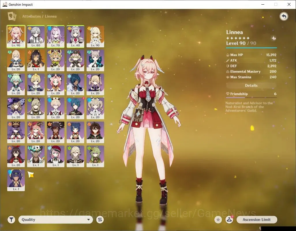Select Yanfei's portrait card
Viewport: 296px width, 231px height.
click(36, 133)
